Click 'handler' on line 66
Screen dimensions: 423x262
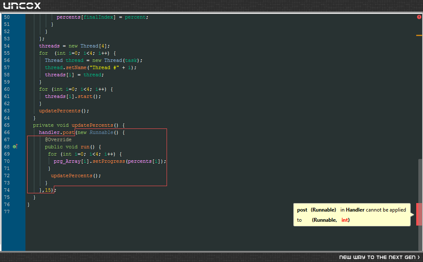click(x=49, y=133)
